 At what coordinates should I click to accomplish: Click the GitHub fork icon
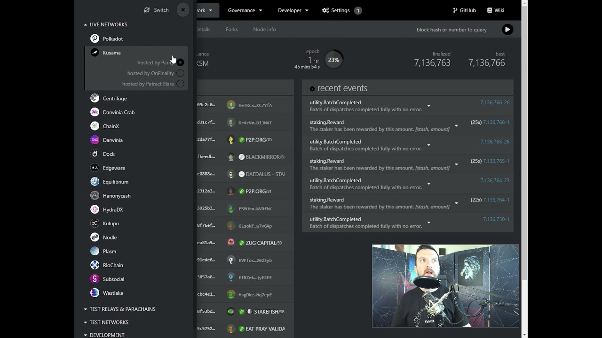point(455,10)
